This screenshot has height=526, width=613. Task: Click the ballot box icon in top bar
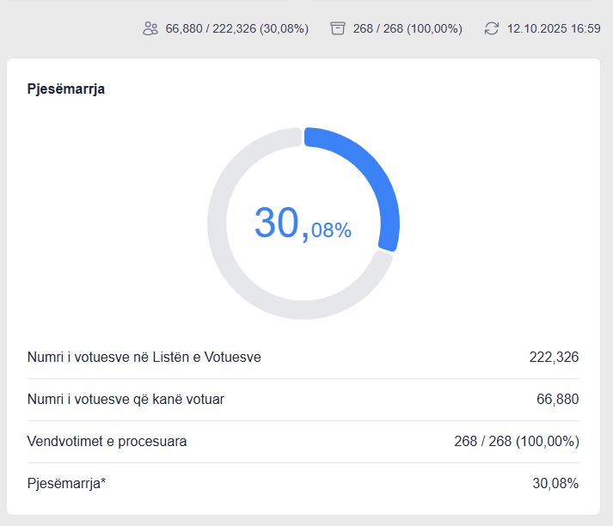coord(338,28)
